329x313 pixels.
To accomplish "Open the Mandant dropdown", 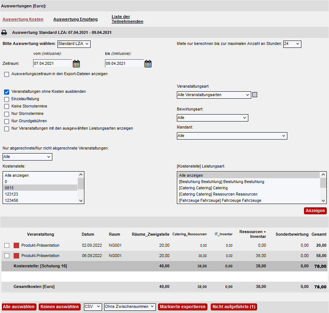I will (232, 136).
